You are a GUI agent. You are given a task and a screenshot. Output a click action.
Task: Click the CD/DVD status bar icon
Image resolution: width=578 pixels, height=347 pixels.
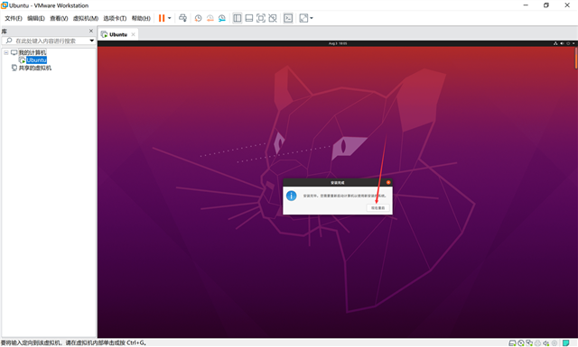(521, 343)
